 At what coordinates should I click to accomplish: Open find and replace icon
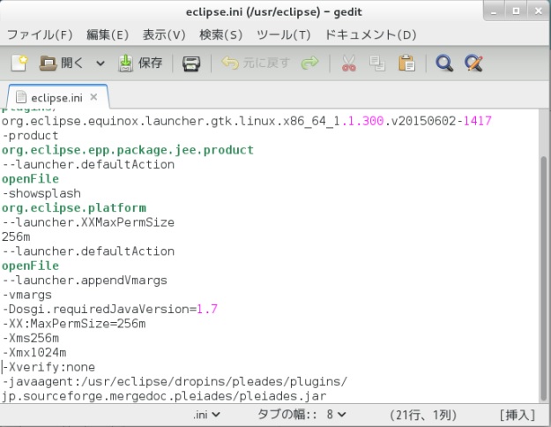click(473, 64)
